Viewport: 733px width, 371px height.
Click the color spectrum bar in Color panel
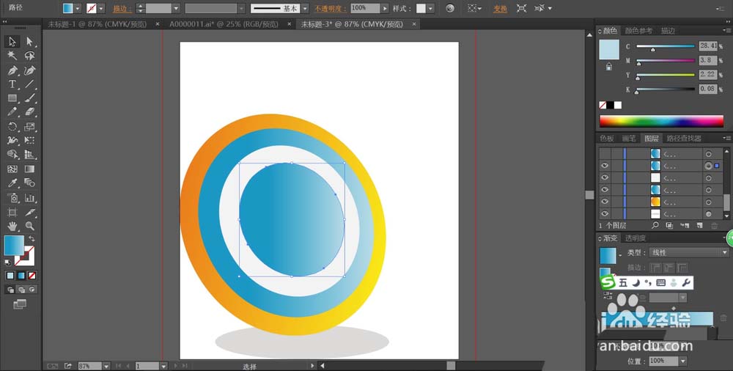point(661,121)
